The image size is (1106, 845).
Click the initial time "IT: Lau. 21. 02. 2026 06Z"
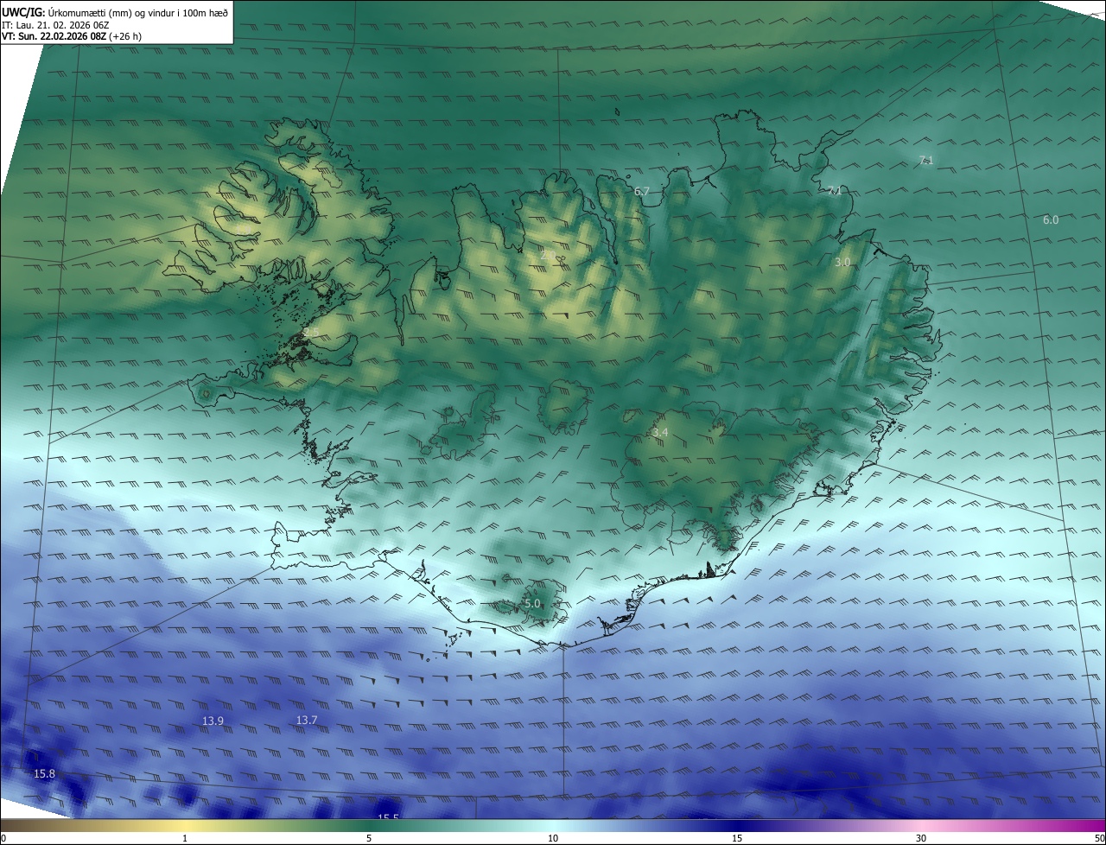tap(55, 25)
